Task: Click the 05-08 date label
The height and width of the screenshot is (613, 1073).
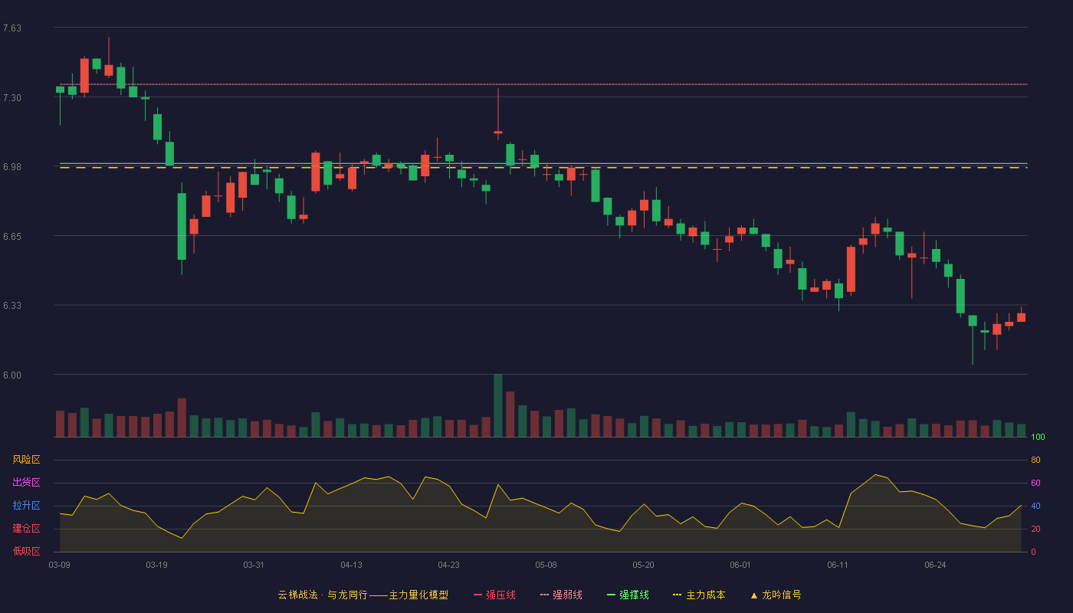Action: click(546, 565)
